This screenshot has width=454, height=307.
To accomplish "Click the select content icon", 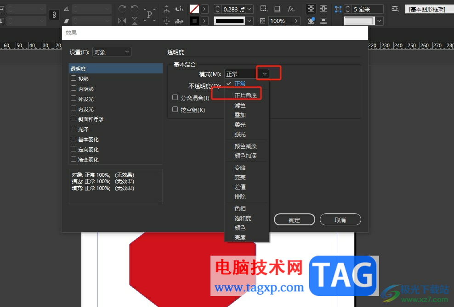I will [x=166, y=21].
